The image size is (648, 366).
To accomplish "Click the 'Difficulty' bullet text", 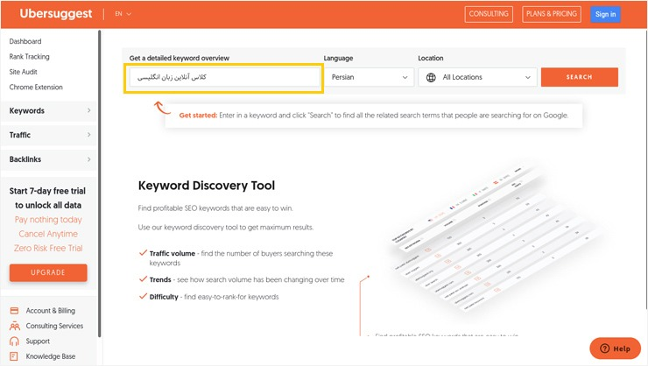I will [x=164, y=297].
